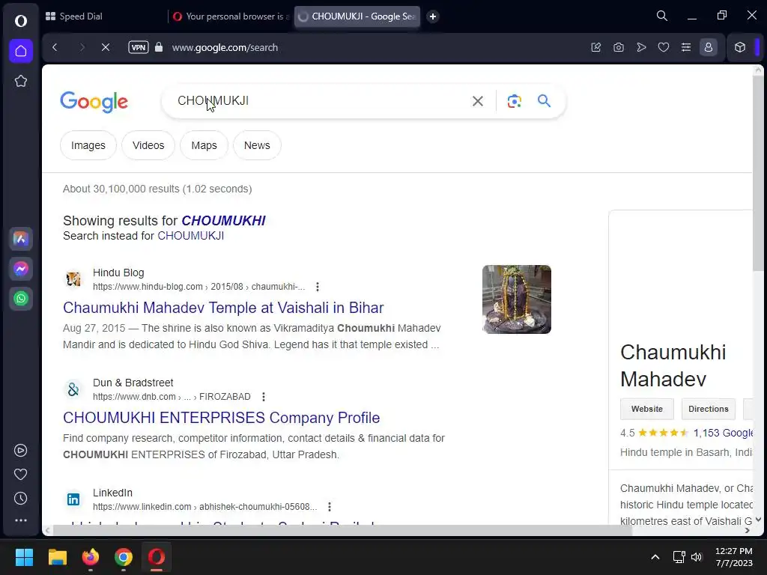Go to Opera home sidebar icon
Viewport: 767px width, 575px height.
point(20,51)
